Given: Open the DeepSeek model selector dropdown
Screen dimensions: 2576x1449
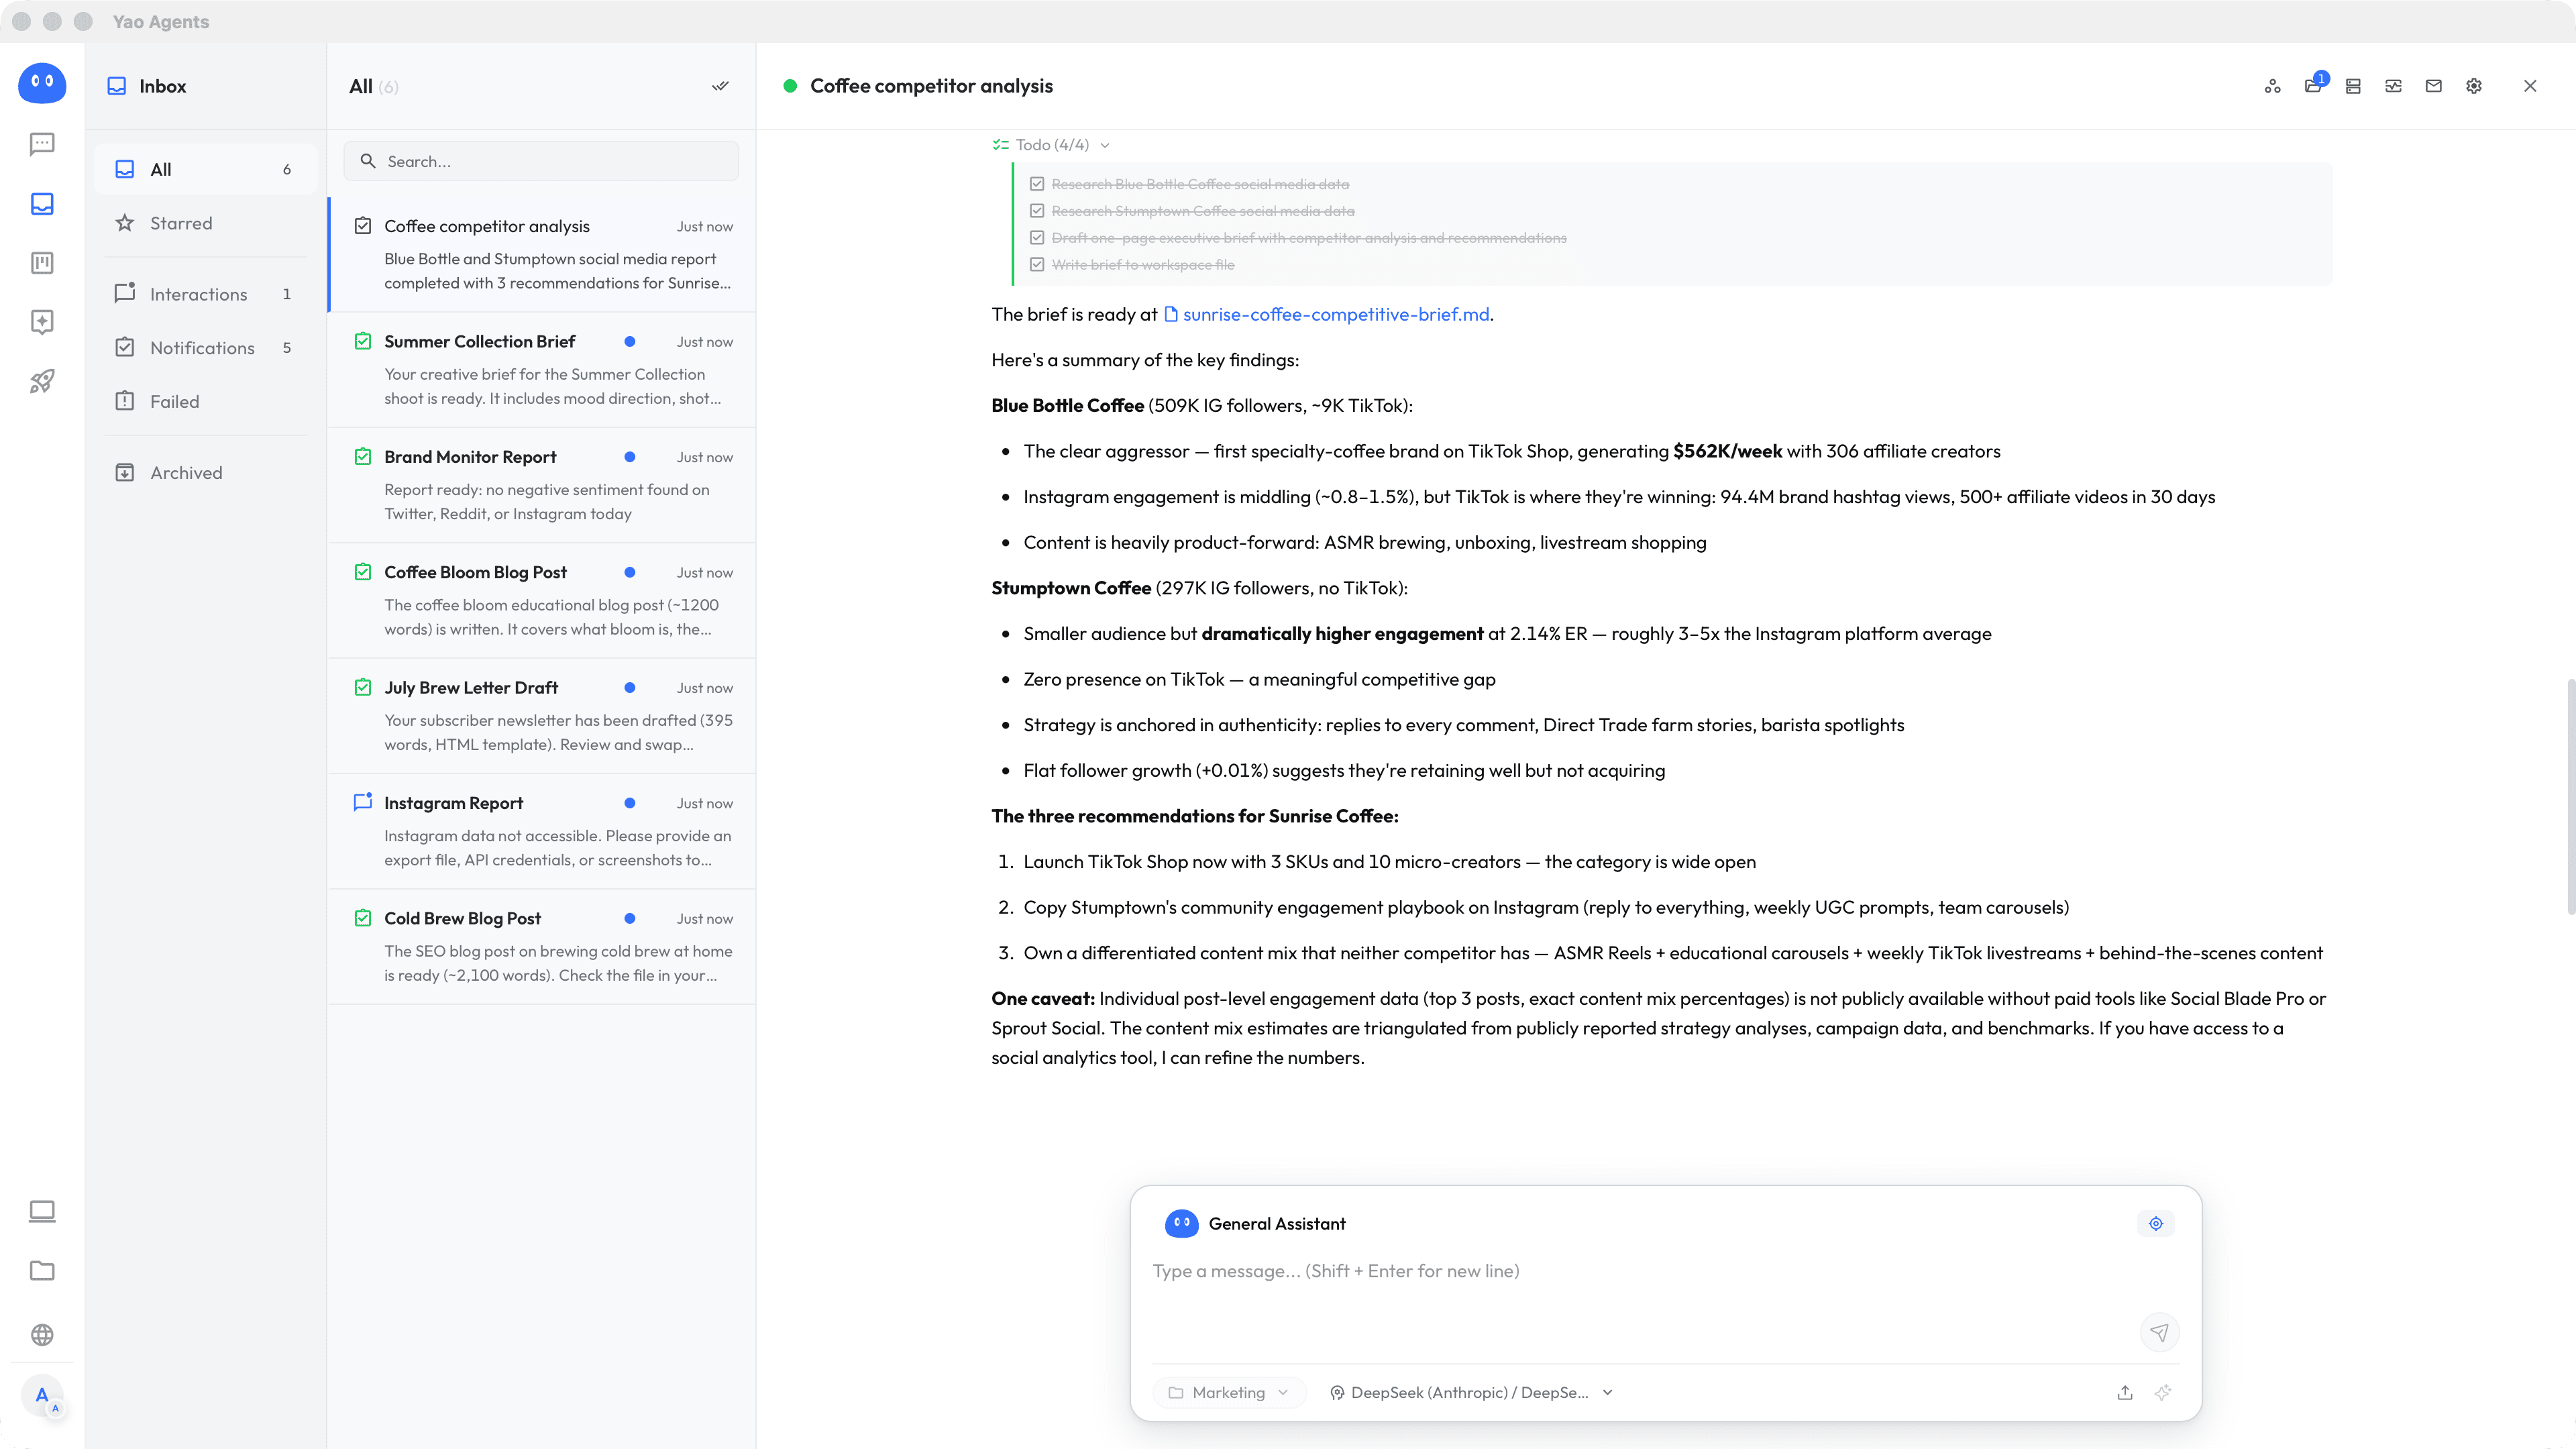Looking at the screenshot, I should (x=1471, y=1392).
